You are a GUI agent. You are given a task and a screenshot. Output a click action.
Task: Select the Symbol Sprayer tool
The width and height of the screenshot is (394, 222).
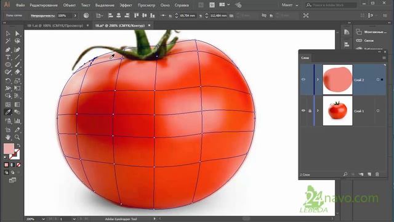8,121
